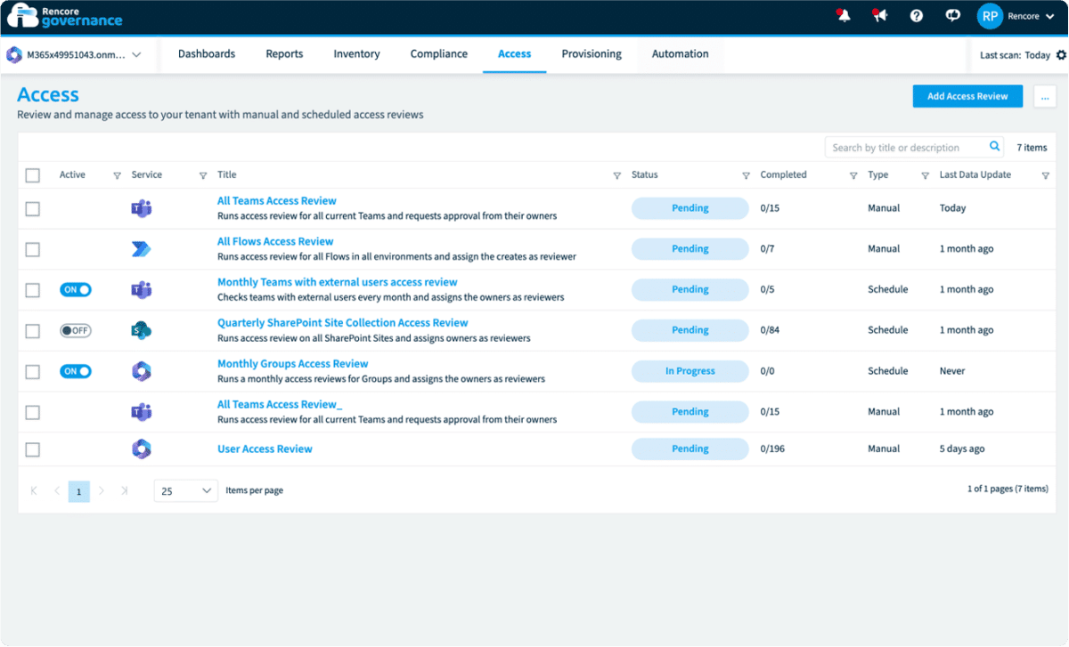
Task: Click the Add Access Review button
Action: coord(967,95)
